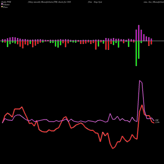This screenshot has height=164, width=164.
Task: Click the '2.36' price end label
Action: 157,122
